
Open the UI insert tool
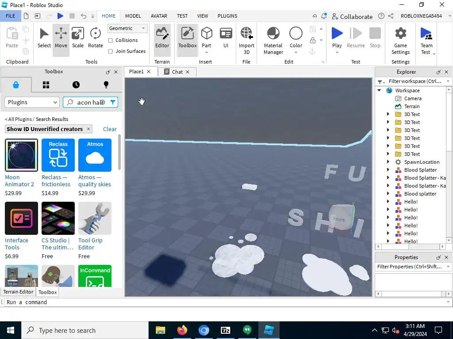click(x=226, y=38)
